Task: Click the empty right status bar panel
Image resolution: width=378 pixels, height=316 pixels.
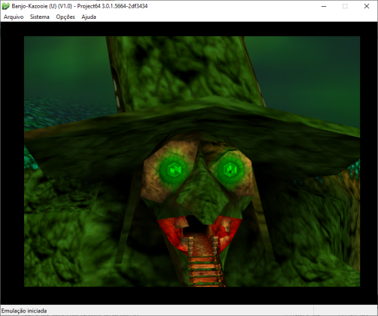Action: pos(346,311)
